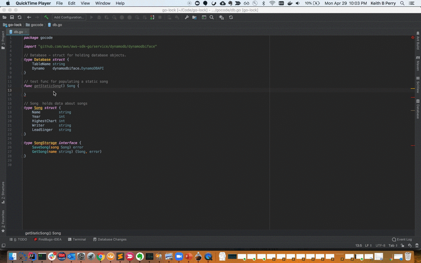
Task: Open Settings via the wrench icon
Action: [187, 18]
